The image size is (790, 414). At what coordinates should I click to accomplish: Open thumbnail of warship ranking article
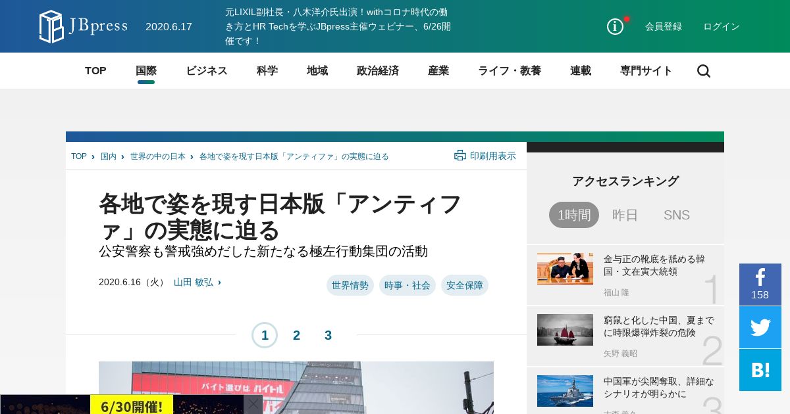point(565,391)
